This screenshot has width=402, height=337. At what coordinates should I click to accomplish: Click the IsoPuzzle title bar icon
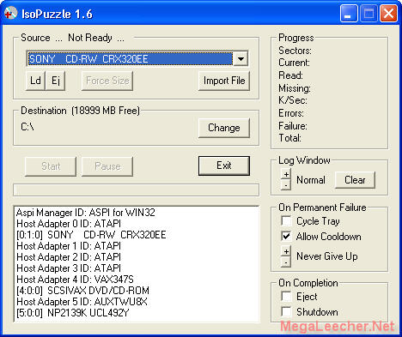[10, 14]
